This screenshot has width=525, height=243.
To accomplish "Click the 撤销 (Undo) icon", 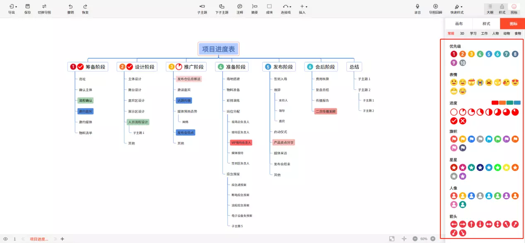I will (70, 9).
